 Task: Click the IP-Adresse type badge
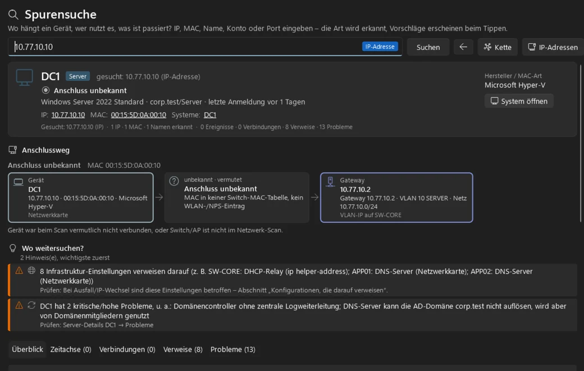coord(380,47)
